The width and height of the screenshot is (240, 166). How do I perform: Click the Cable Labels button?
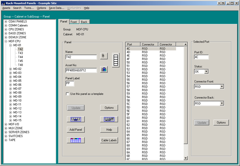(109, 140)
